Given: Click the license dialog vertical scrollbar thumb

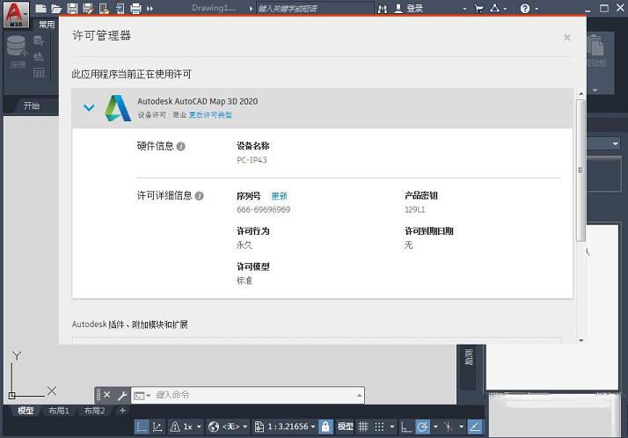Looking at the screenshot, I should pyautogui.click(x=581, y=170).
